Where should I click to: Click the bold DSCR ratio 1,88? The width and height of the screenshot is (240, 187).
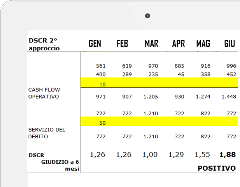pyautogui.click(x=228, y=155)
